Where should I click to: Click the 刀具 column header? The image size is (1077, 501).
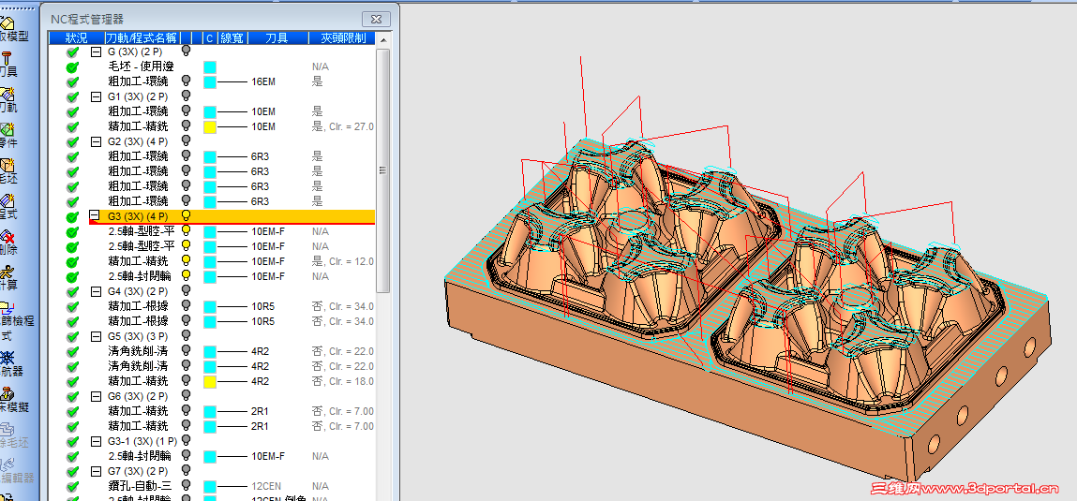278,37
